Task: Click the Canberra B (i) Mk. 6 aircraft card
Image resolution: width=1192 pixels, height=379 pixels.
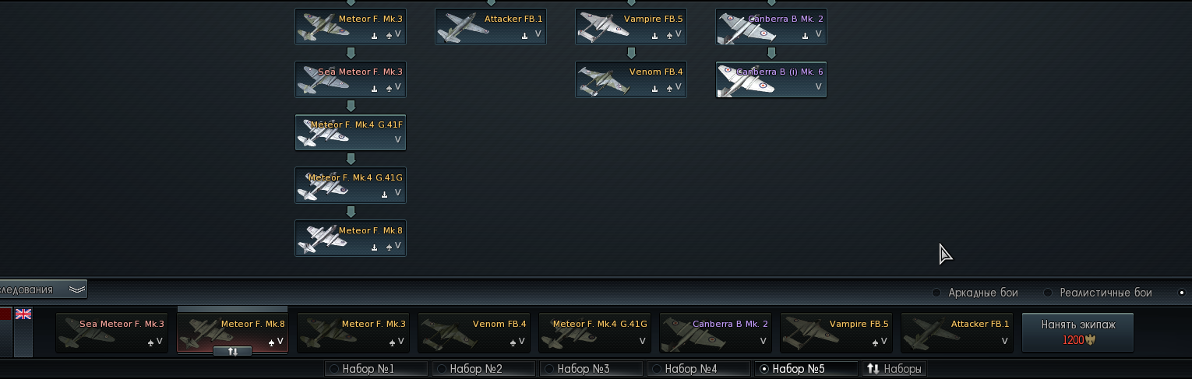Action: coord(771,80)
